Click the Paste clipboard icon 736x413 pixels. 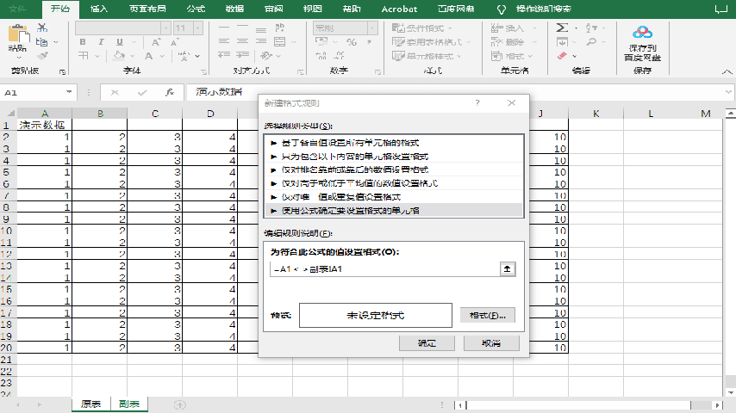coord(18,34)
